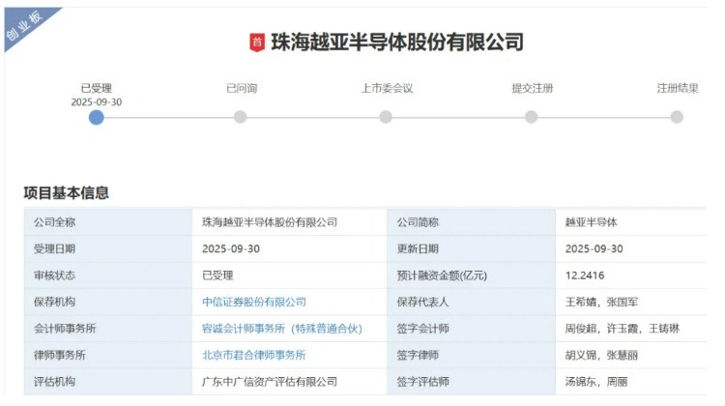Click the 项目基本信息 section heading
The image size is (725, 406).
coord(67,192)
